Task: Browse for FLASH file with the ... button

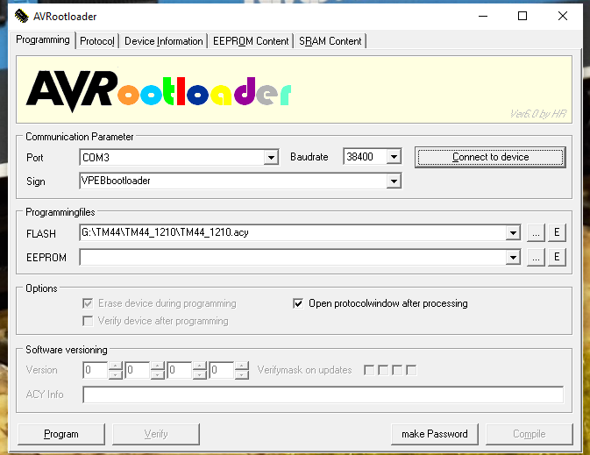Action: 536,233
